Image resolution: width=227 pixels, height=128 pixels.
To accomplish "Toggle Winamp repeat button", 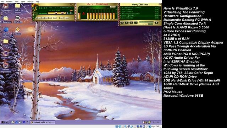I will pos(67,18).
